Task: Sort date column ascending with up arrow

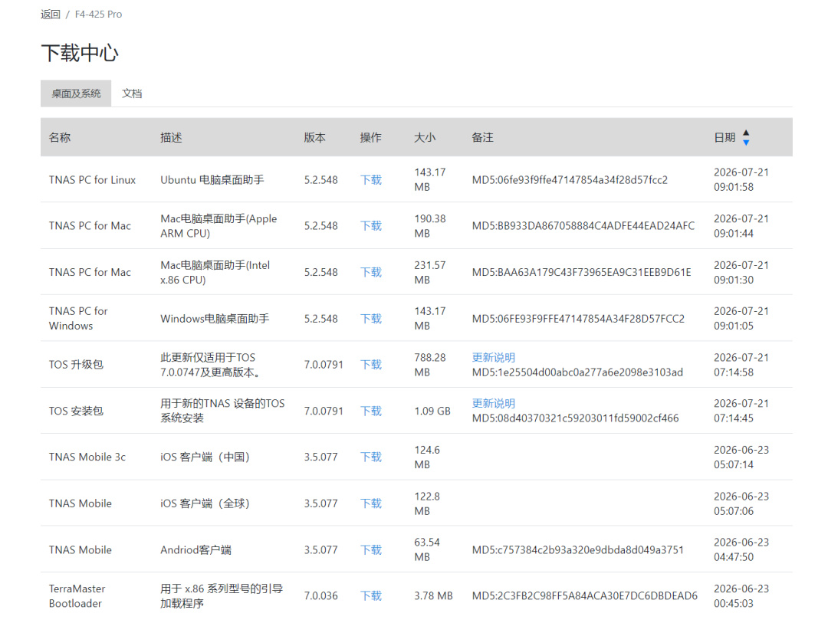Action: pos(746,133)
